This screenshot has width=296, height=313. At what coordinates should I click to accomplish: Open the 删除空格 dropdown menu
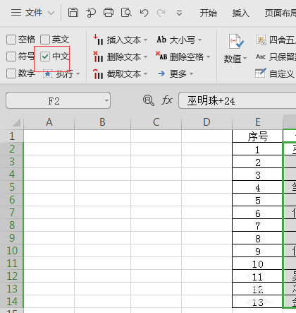pos(208,57)
